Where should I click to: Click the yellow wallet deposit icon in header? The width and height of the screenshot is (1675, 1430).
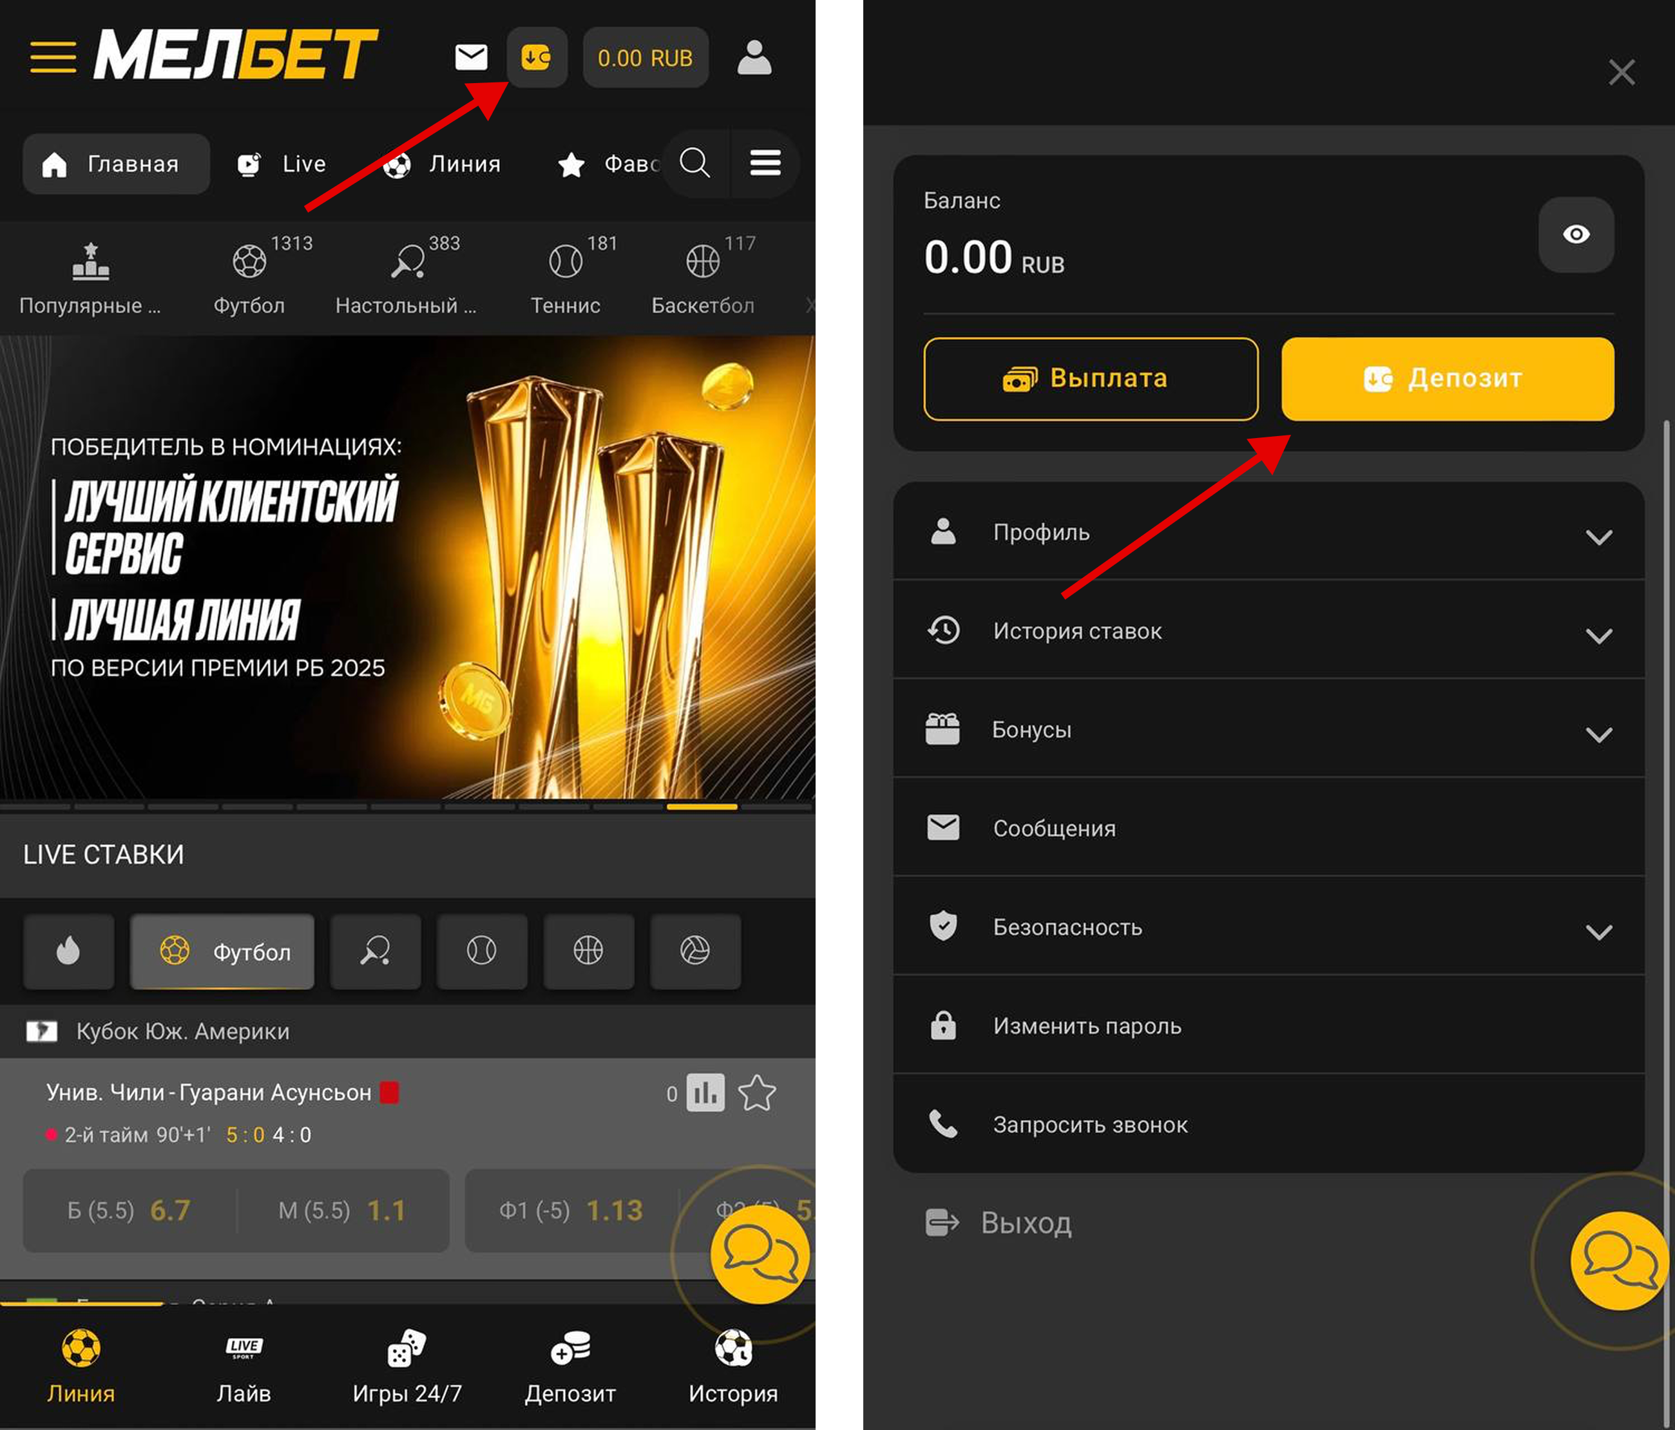coord(537,57)
